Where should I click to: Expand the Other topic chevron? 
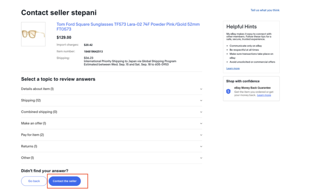point(201,158)
